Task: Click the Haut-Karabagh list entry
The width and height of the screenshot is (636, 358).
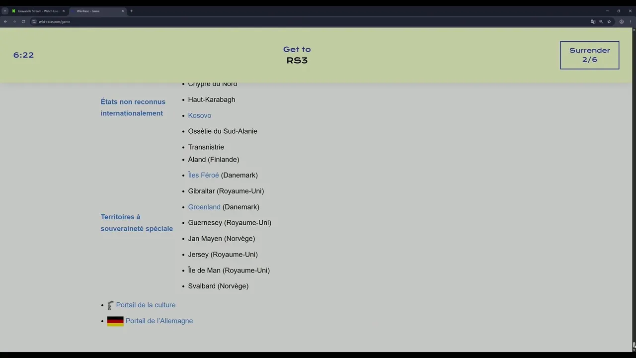Action: (x=212, y=99)
